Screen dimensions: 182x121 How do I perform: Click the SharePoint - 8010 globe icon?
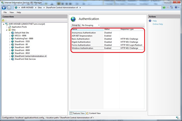click(x=12, y=53)
